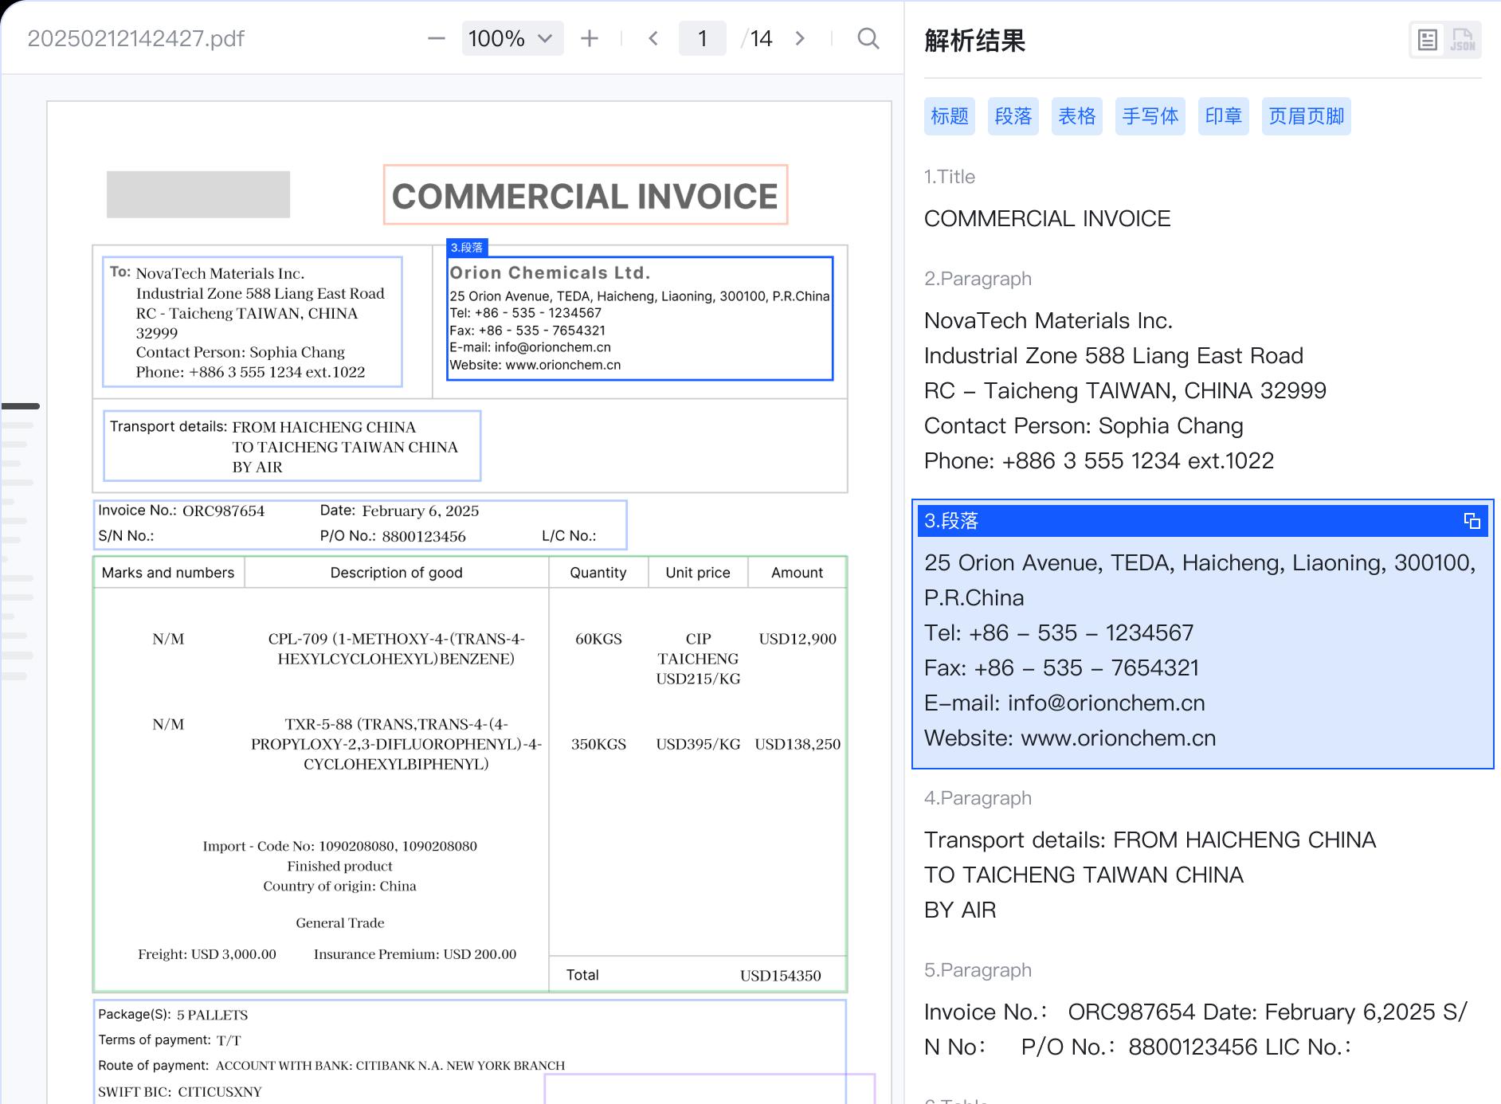The width and height of the screenshot is (1501, 1104).
Task: Toggle the 表格 filter tag
Action: 1076,116
